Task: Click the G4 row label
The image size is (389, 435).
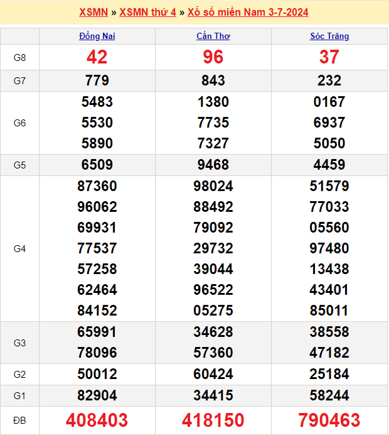Action: 19,248
